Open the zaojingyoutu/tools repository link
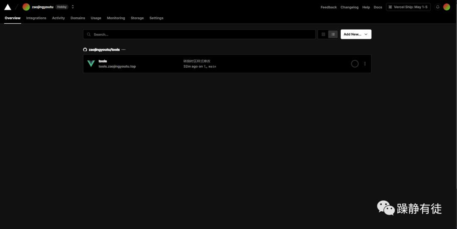This screenshot has height=229, width=457. 104,50
